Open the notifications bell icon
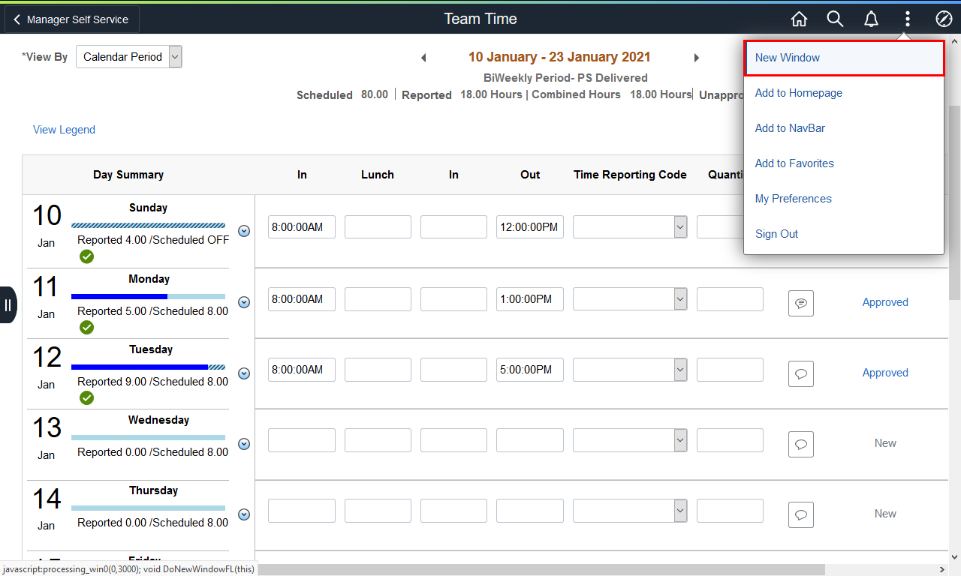 (871, 19)
